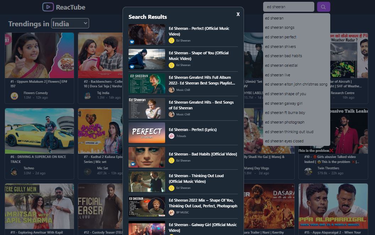Open the Perfect (Lyrics) thumbnail

pyautogui.click(x=147, y=133)
